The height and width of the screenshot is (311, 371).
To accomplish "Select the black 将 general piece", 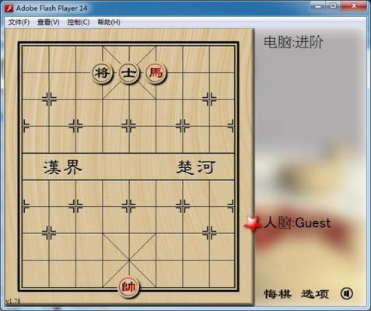I will 102,73.
